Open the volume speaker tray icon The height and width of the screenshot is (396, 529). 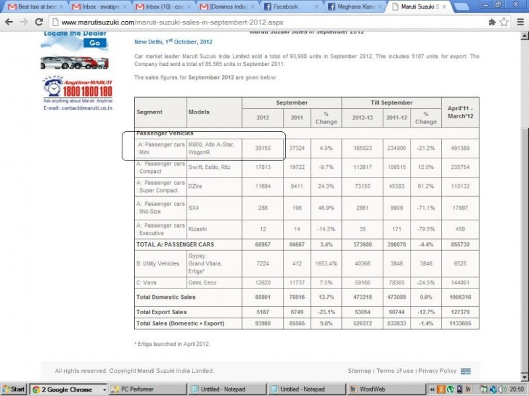[502, 389]
